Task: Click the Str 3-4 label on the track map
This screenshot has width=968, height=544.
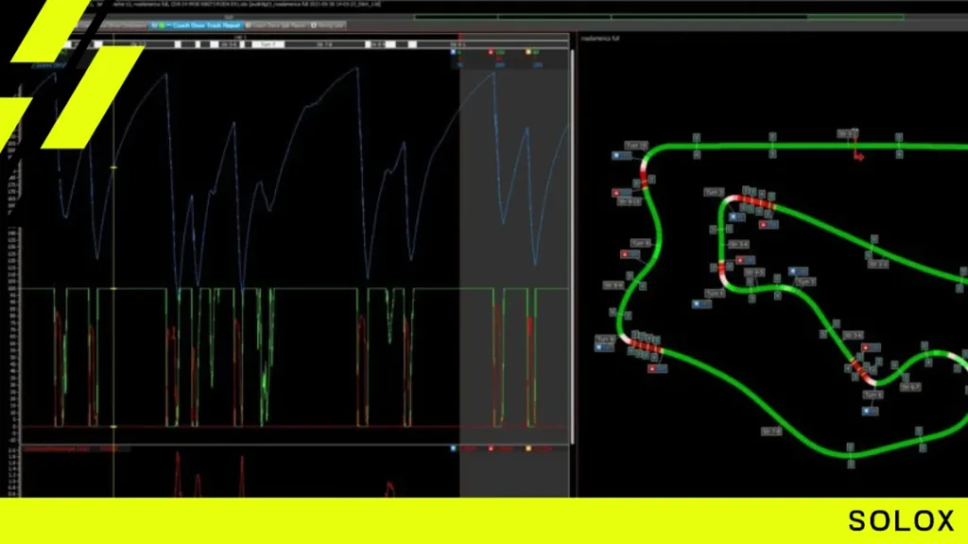Action: click(737, 245)
